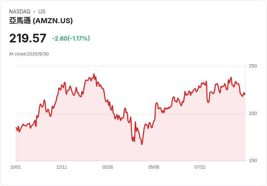The height and width of the screenshot is (186, 267).
Task: Click the start of the price line
Action: coord(16,128)
